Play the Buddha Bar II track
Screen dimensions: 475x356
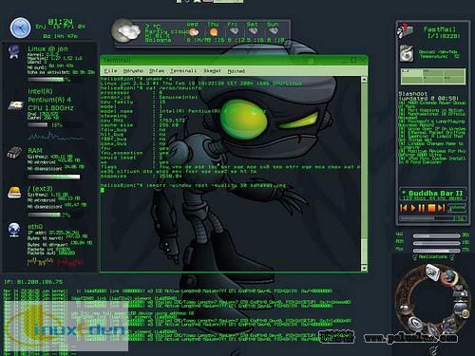[x=413, y=208]
